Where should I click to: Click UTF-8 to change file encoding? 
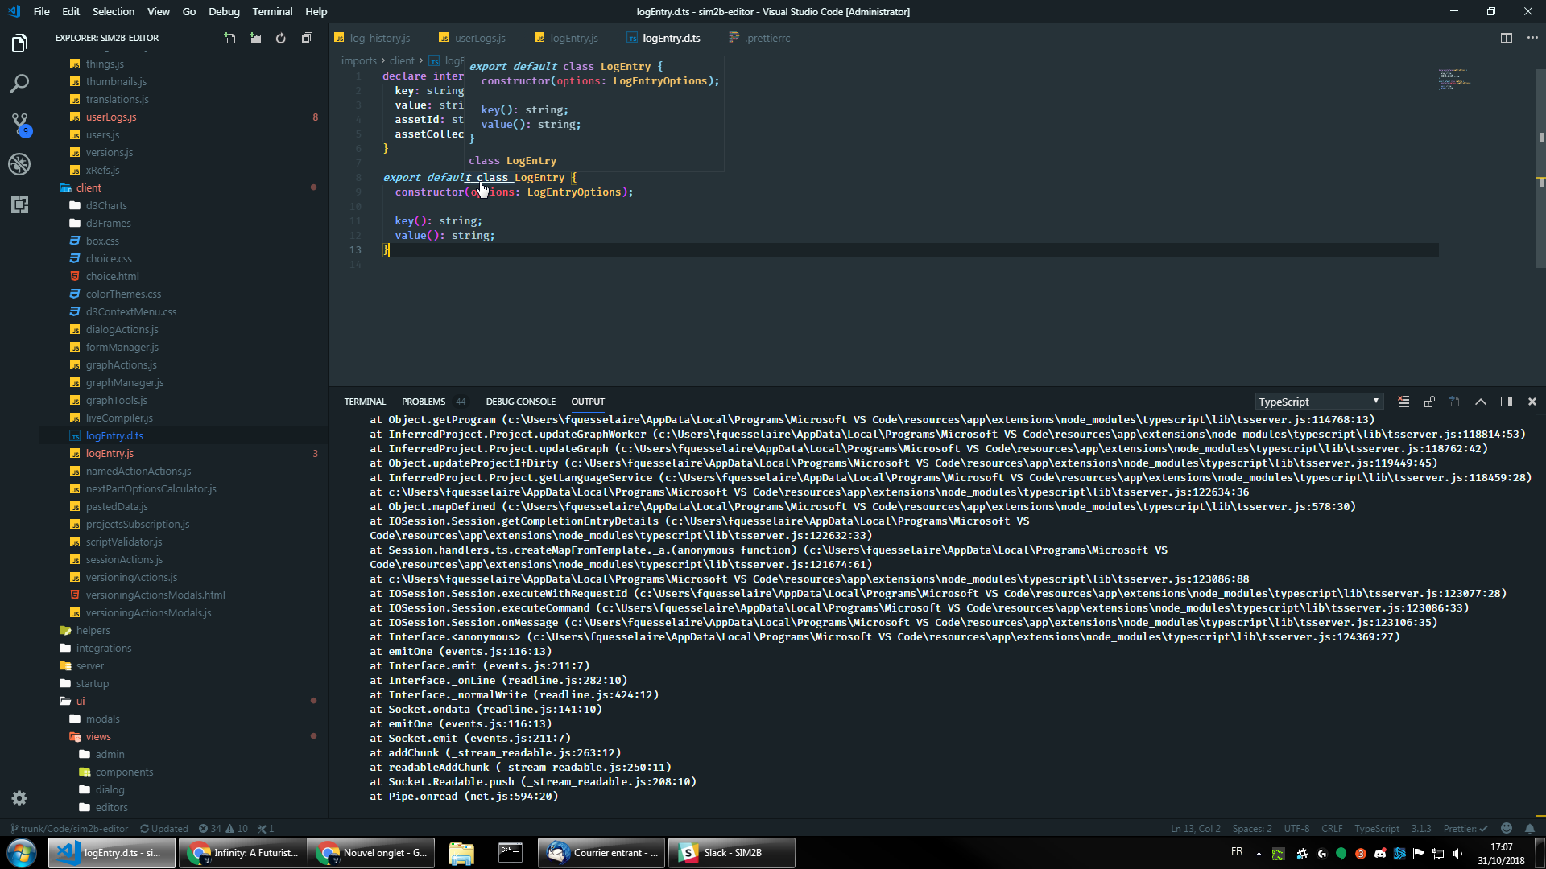(1296, 828)
